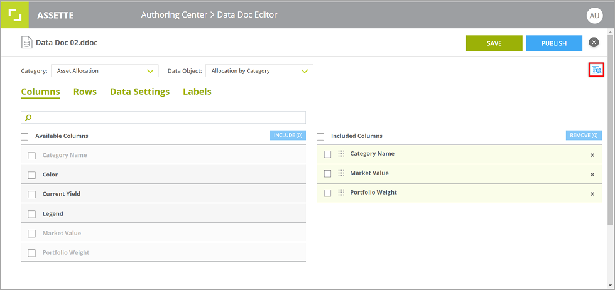Viewport: 615px width, 290px height.
Task: Click the Data Doc 02.ddoc file name
Action: pos(67,43)
